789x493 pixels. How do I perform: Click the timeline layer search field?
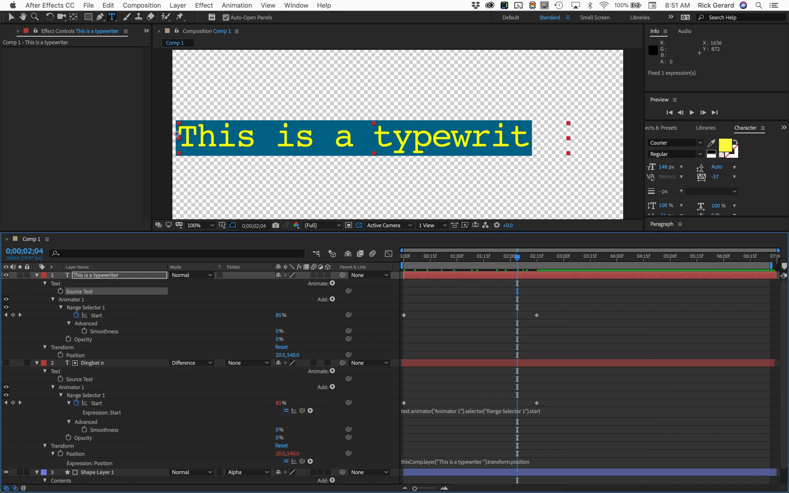(178, 254)
